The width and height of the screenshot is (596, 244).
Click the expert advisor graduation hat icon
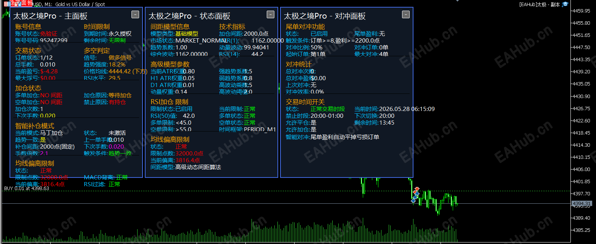tap(565, 4)
